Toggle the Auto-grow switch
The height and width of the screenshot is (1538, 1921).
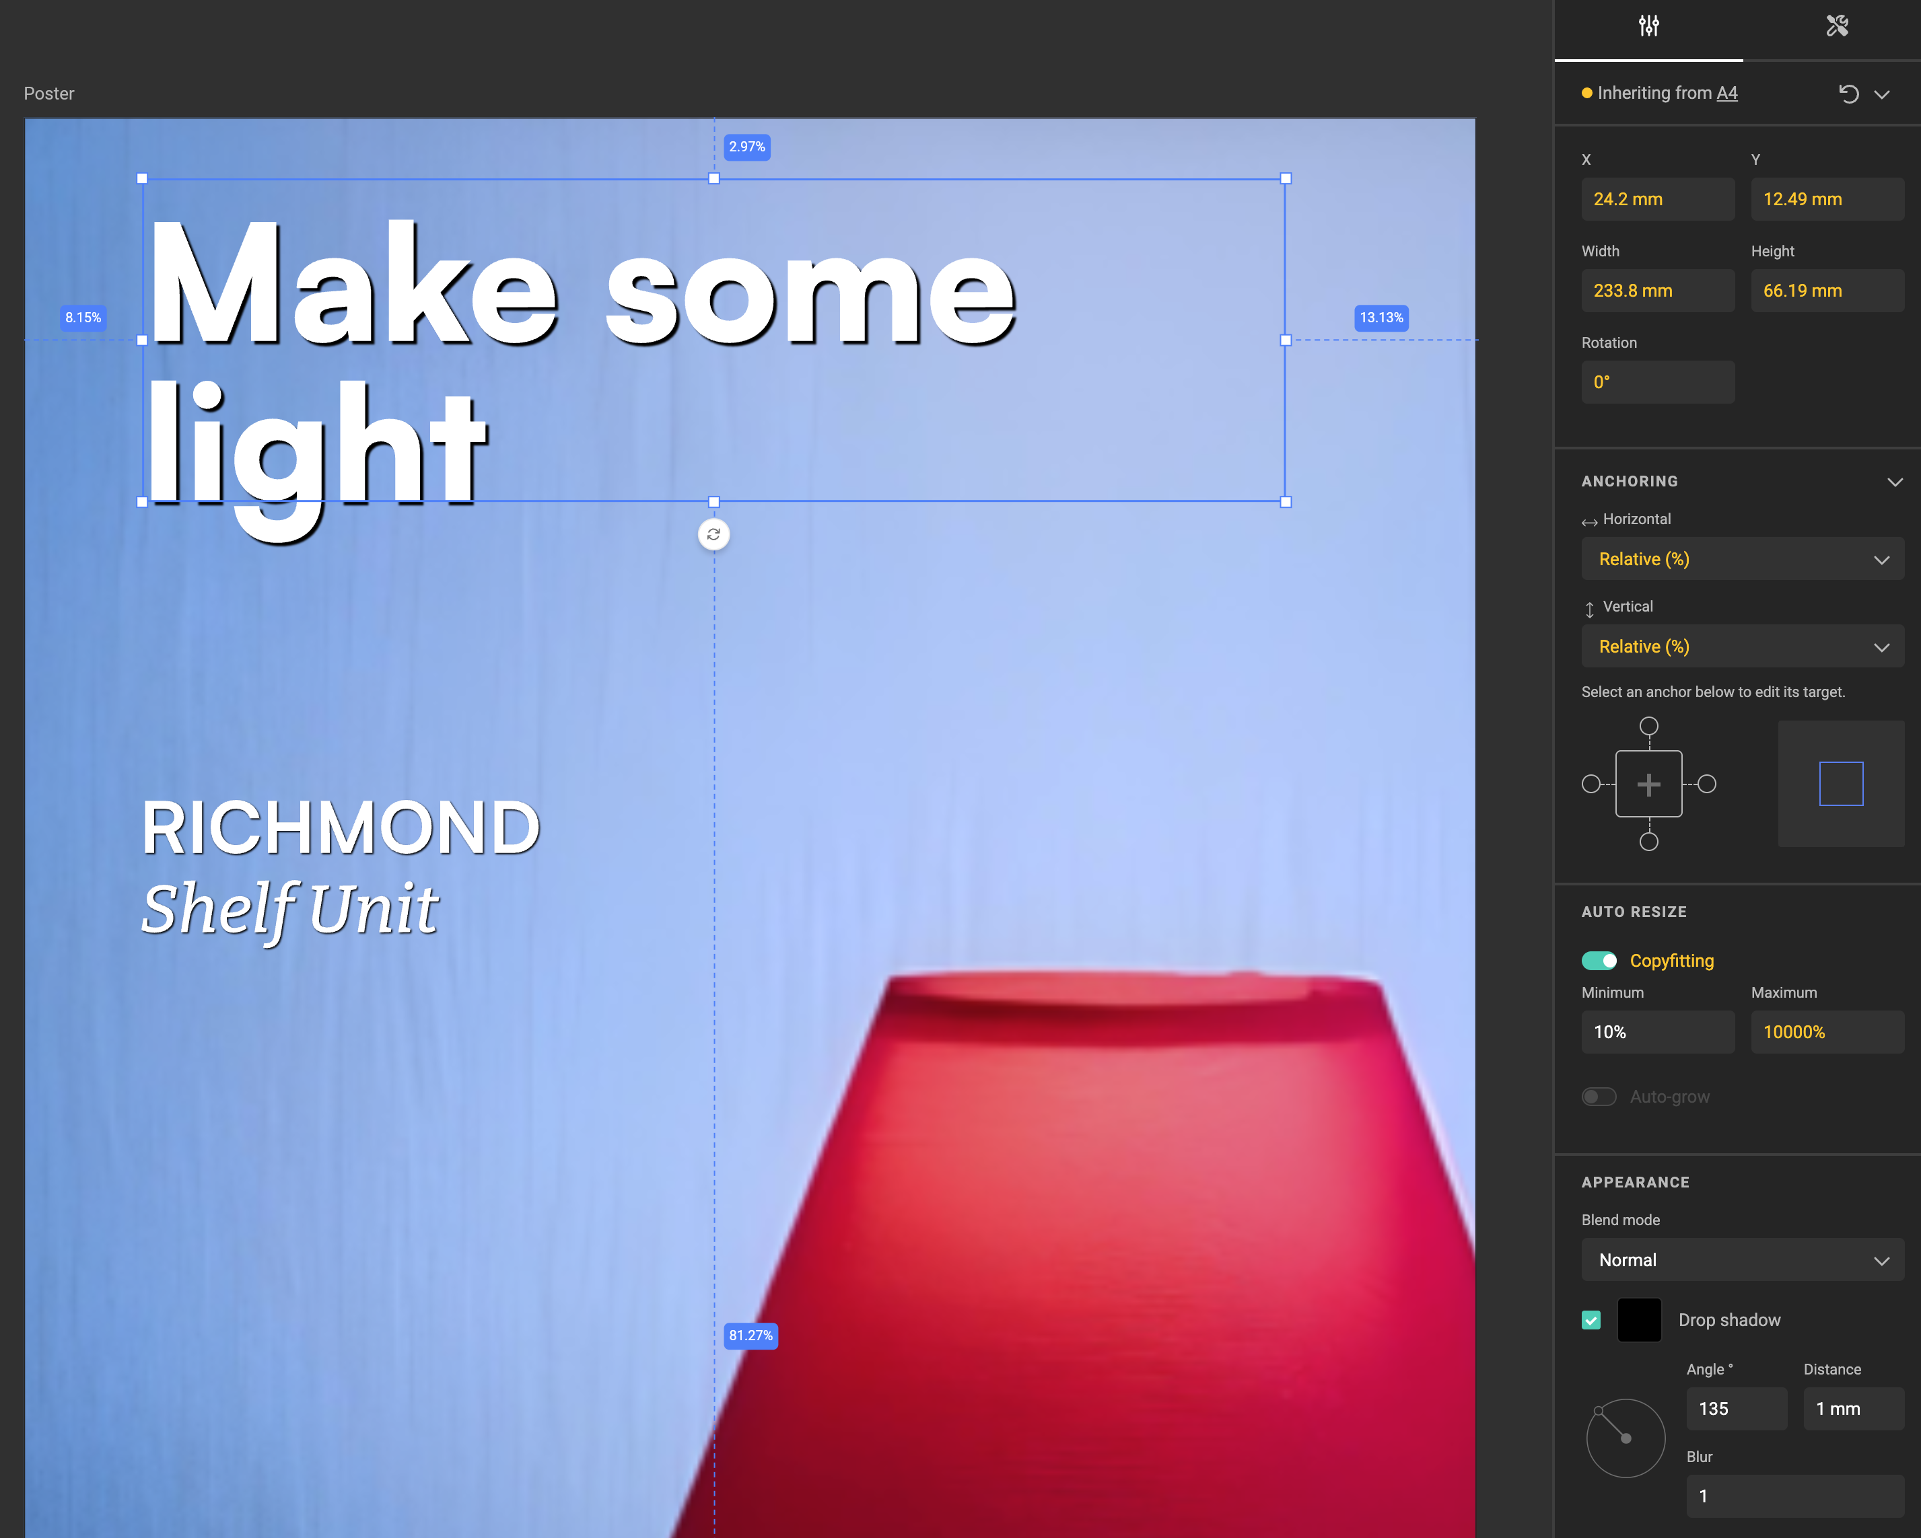pyautogui.click(x=1599, y=1096)
